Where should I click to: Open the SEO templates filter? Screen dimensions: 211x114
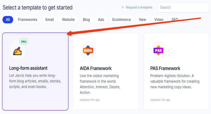[x=175, y=20]
